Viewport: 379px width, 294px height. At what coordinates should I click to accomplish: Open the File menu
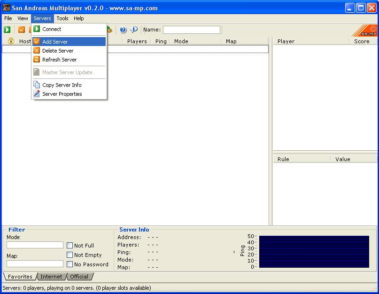point(8,18)
